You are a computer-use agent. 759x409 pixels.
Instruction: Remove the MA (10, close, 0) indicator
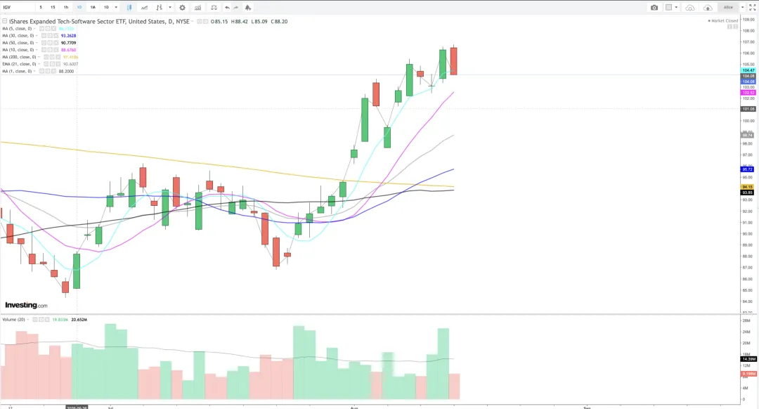click(56, 50)
